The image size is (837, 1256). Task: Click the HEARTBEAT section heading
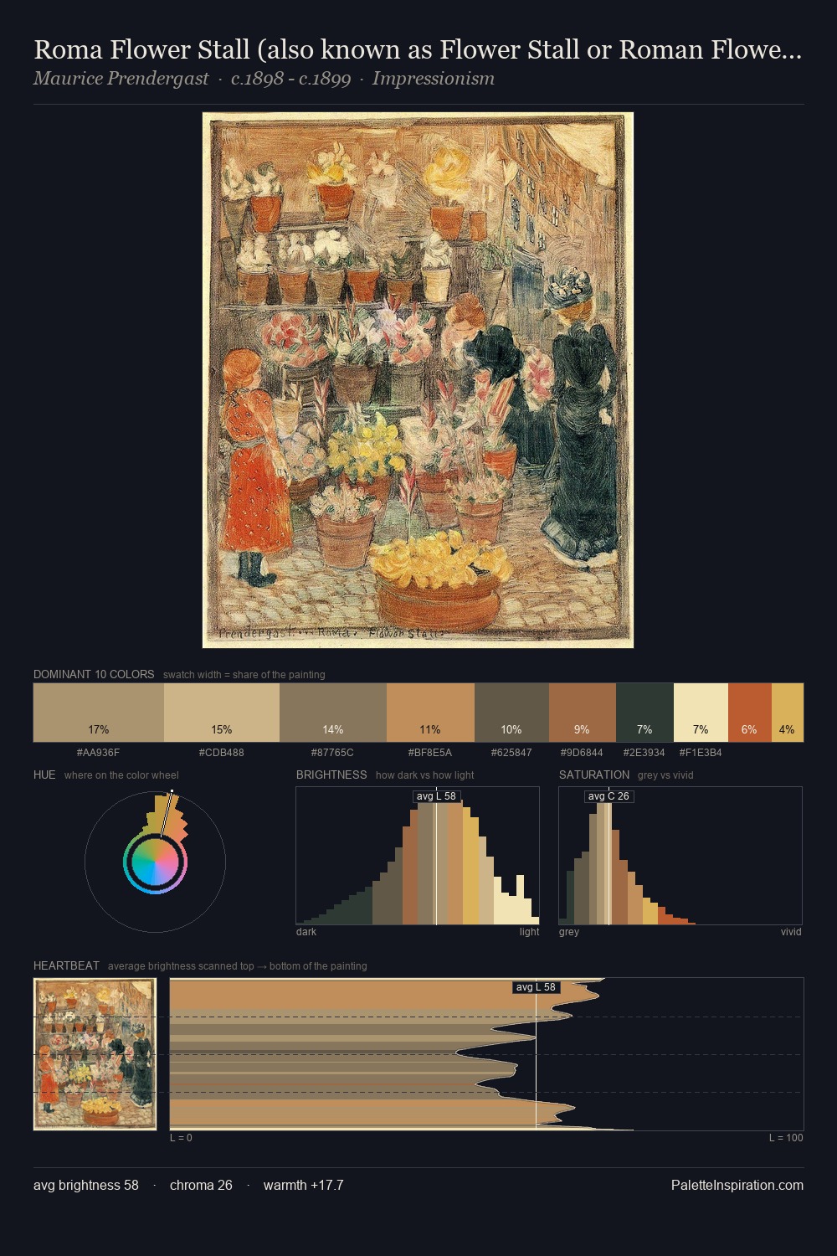pos(66,965)
